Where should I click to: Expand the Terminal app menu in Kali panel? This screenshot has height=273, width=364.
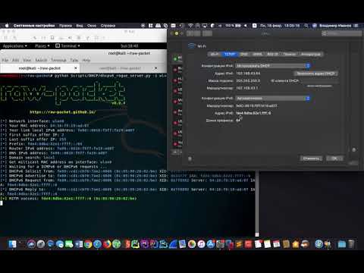pyautogui.click(x=67, y=45)
